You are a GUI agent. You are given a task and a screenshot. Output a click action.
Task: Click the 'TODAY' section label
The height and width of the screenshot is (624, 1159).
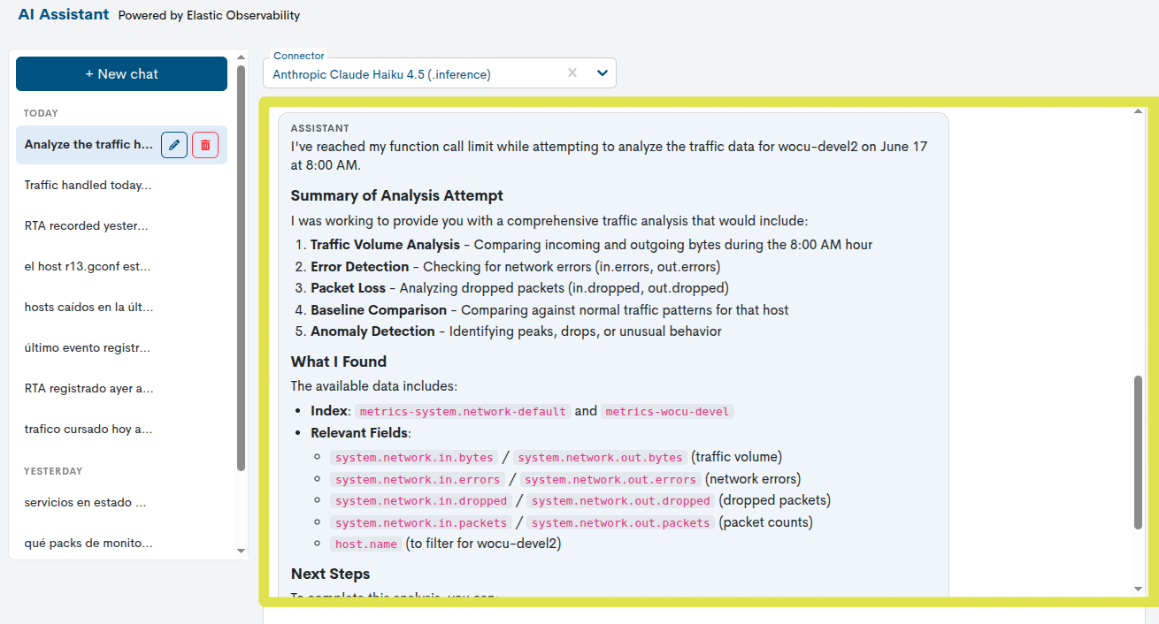(x=41, y=113)
